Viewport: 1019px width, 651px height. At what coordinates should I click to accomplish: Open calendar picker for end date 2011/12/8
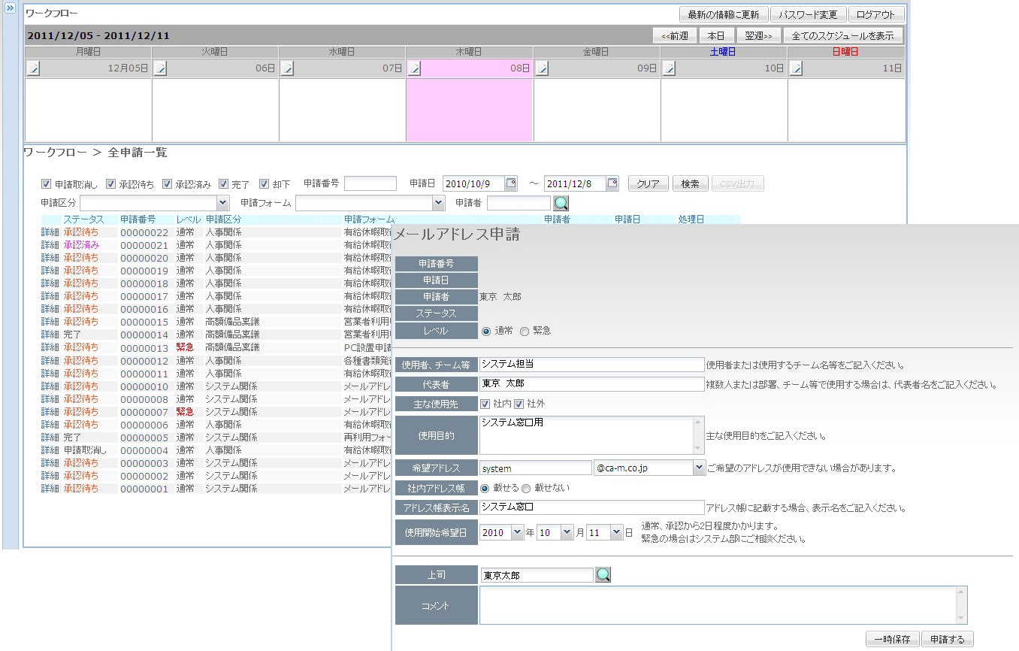612,183
